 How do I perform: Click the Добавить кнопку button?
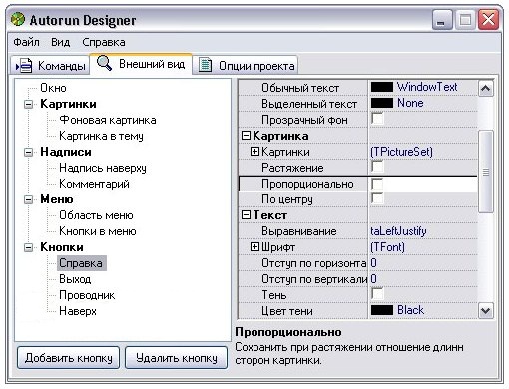tap(68, 358)
